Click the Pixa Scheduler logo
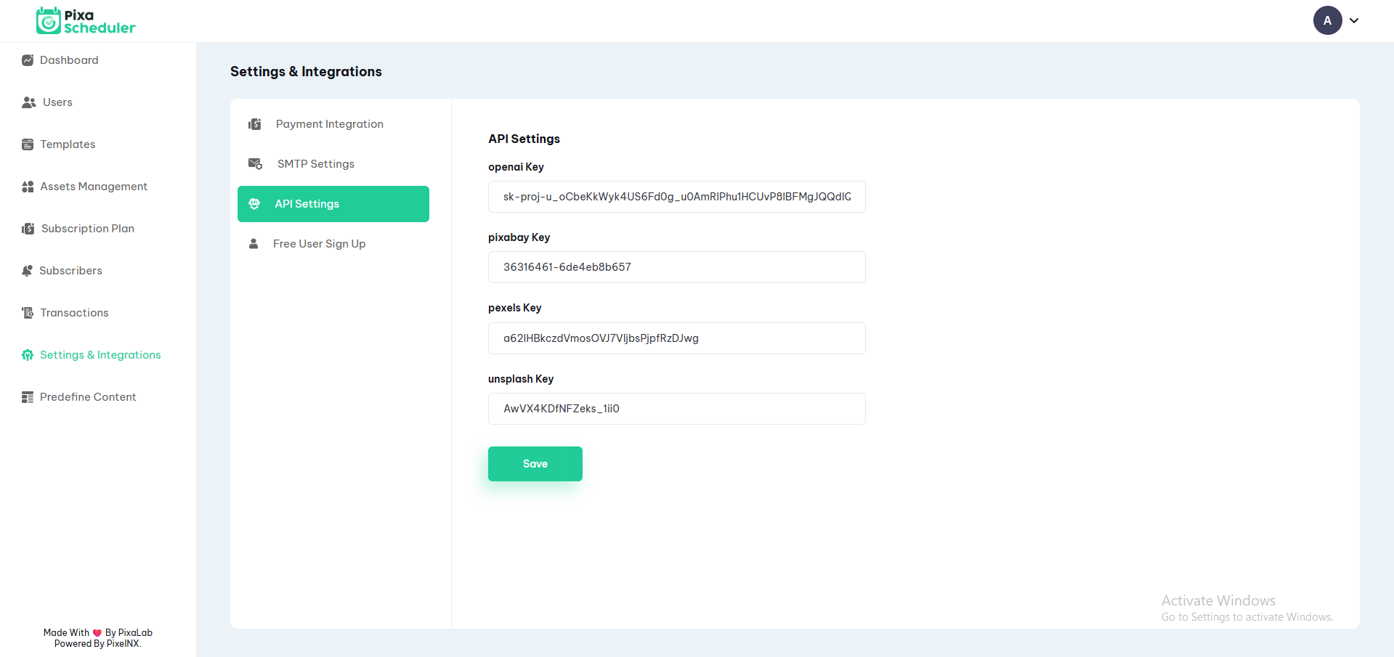Image resolution: width=1394 pixels, height=657 pixels. click(x=86, y=21)
